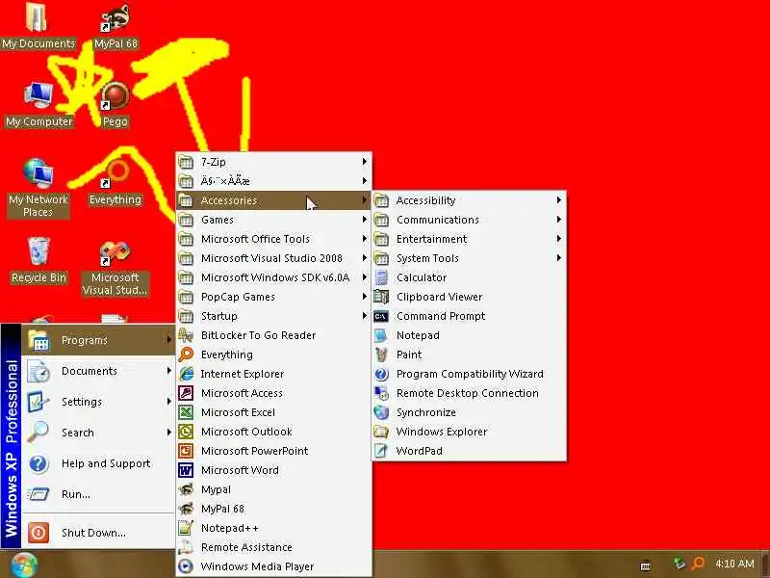Image resolution: width=770 pixels, height=578 pixels.
Task: Select Run... from the start menu
Action: click(99, 494)
